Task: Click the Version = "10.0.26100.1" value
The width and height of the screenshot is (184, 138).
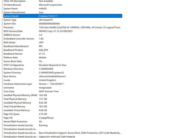Action: click(x=52, y=84)
